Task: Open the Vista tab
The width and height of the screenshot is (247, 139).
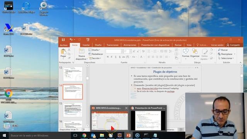Action: (x=189, y=45)
